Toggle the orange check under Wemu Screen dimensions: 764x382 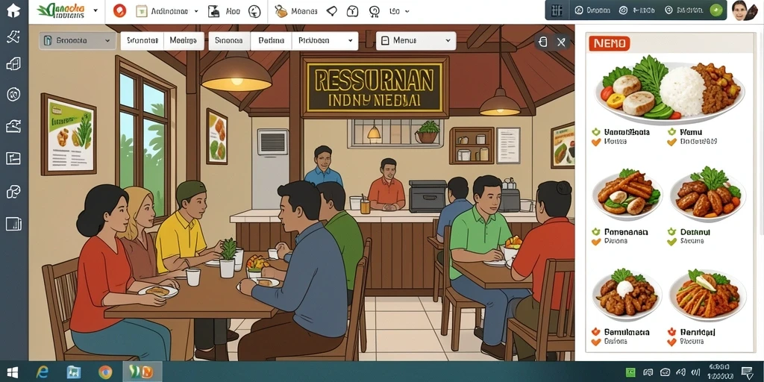[x=672, y=143]
